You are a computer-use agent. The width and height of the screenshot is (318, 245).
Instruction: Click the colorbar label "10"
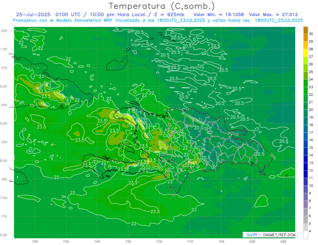tap(311, 186)
